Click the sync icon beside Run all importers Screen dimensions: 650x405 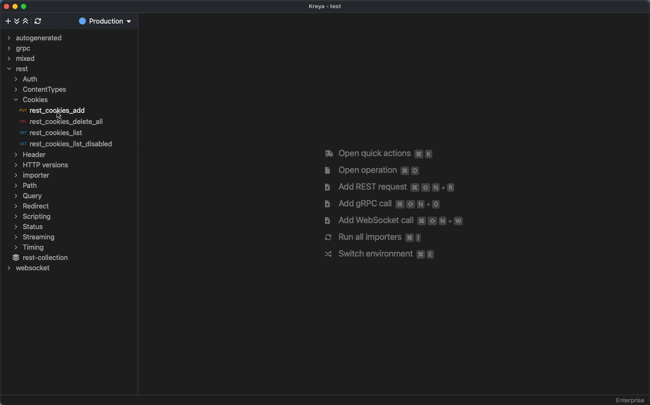point(328,237)
